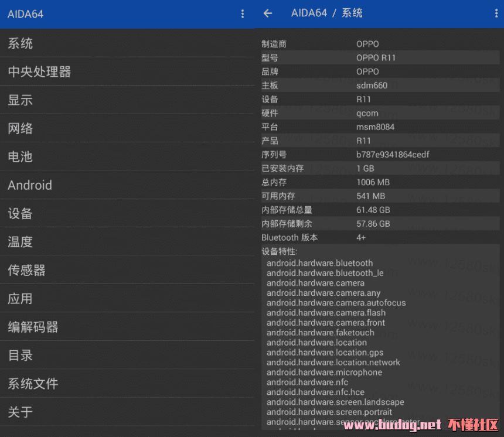
Task: Click android.hardware.screen.portrait feature line
Action: 329,412
